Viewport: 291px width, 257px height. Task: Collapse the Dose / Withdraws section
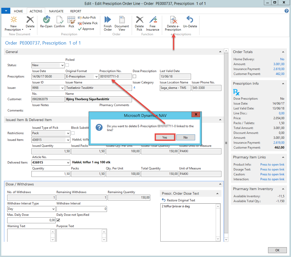coord(220,184)
